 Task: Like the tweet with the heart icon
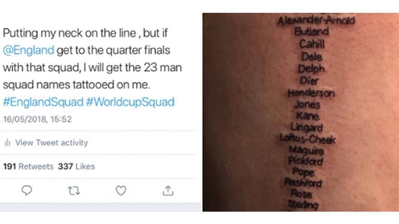click(121, 191)
